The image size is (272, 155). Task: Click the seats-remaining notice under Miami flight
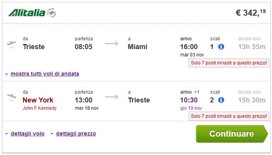click(229, 63)
